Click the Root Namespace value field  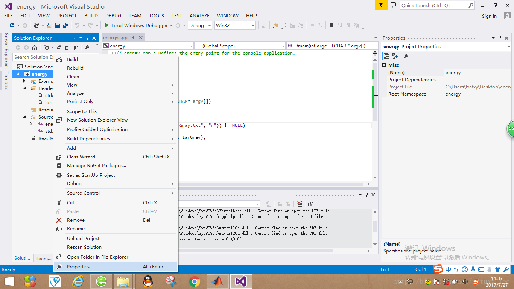point(478,94)
